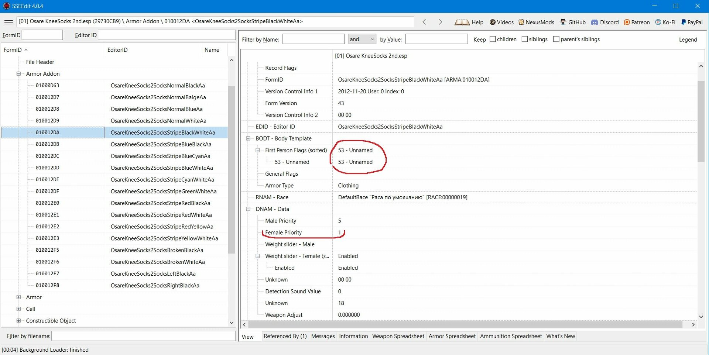Expand the Armor tree node

18,297
